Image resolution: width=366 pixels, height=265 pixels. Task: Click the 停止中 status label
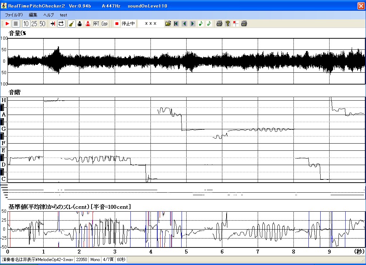pyautogui.click(x=128, y=24)
